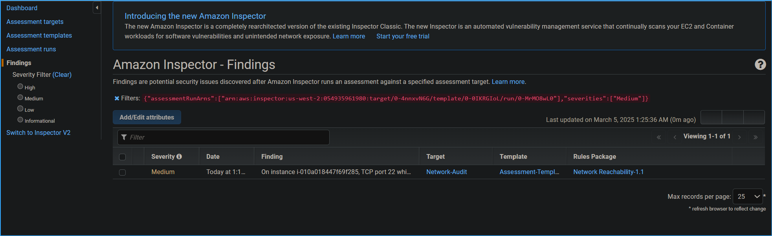Image resolution: width=772 pixels, height=236 pixels.
Task: Sort by the Finding column header
Action: (x=272, y=156)
